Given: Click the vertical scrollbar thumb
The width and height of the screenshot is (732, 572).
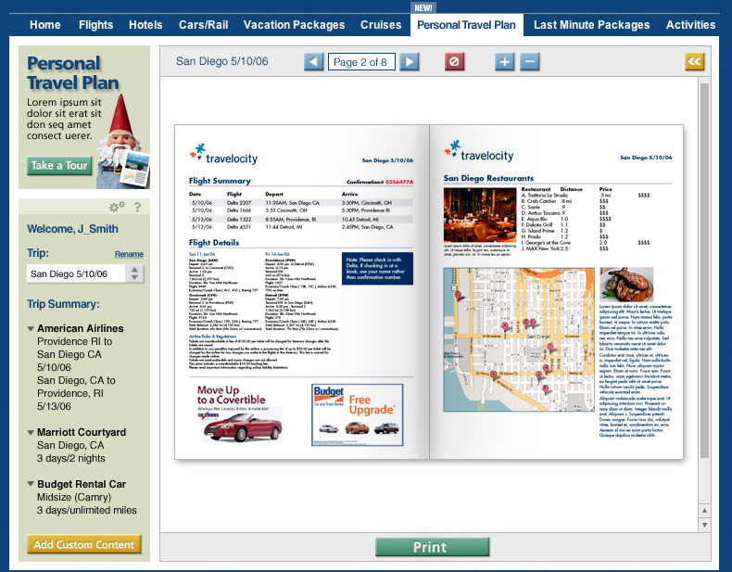Looking at the screenshot, I should 704,271.
